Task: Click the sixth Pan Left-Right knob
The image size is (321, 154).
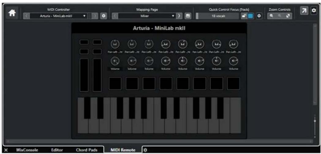Action: [x=199, y=44]
